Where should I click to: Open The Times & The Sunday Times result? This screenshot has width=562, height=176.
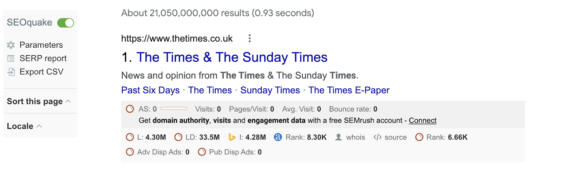pos(232,57)
